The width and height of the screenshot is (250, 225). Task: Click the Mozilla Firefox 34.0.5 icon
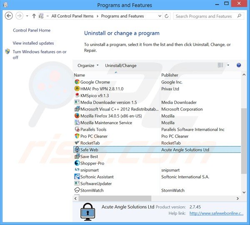[77, 115]
